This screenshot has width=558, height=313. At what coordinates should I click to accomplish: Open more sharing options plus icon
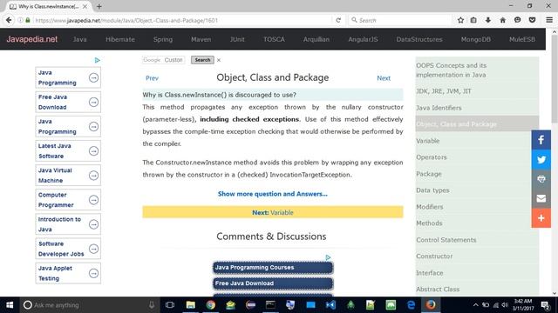pos(541,218)
